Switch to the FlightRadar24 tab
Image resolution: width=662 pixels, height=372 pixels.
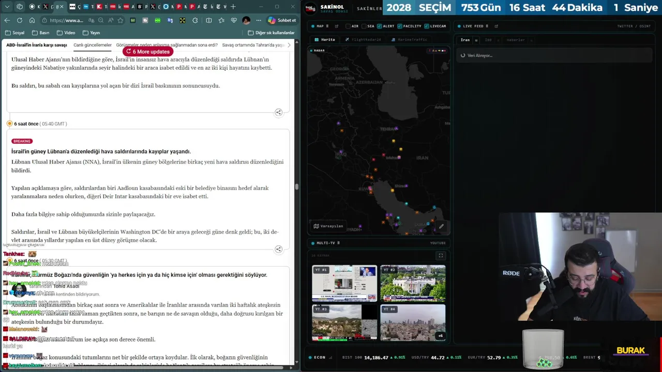[x=363, y=40]
